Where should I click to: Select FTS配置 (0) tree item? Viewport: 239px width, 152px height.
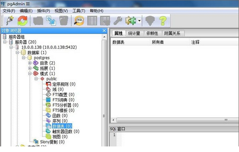63,95
